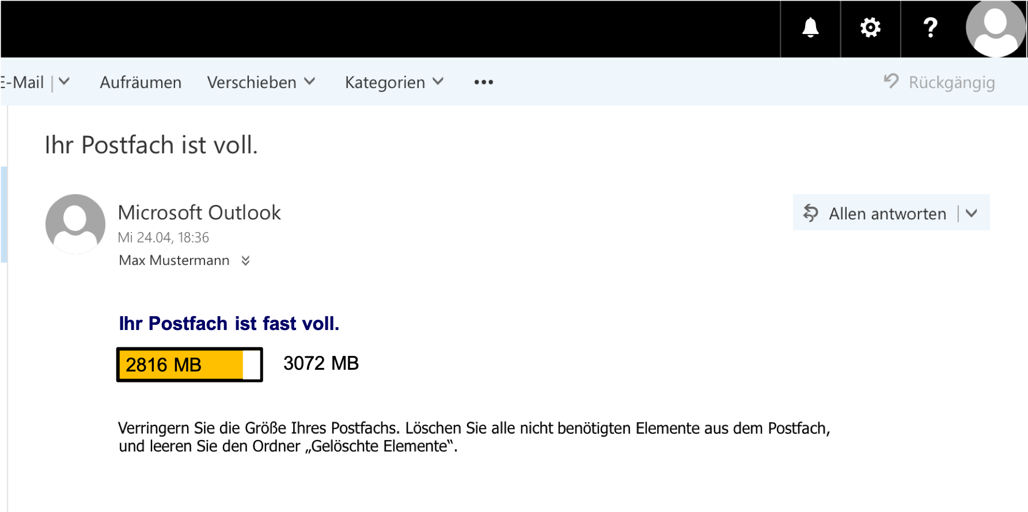The image size is (1028, 512).
Task: Expand recipient details next to Max Mustermann
Action: pos(245,260)
